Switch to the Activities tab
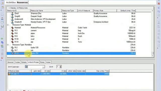Image resolution: width=161 pixels, height=91 pixels. [11, 2]
